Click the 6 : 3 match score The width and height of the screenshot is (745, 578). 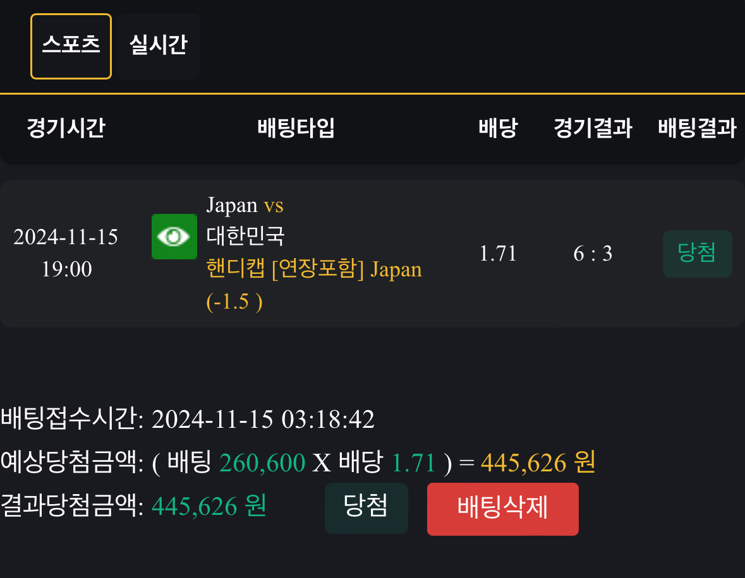593,254
